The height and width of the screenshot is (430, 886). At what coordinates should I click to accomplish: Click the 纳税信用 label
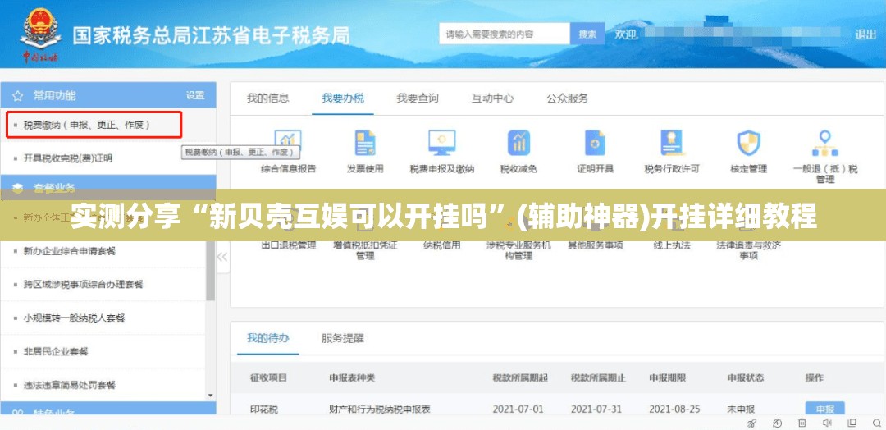click(x=442, y=245)
